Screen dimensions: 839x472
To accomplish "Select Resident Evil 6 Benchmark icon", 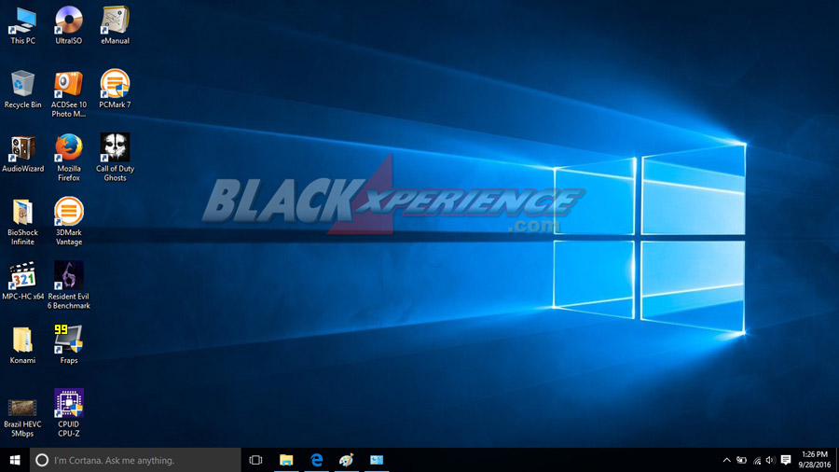I will coord(68,285).
